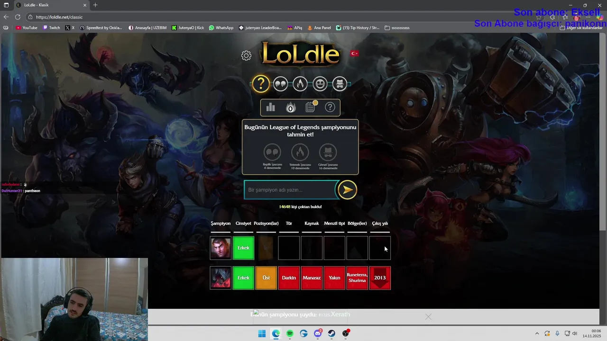
Task: Click Kaynak column header
Action: pos(312,224)
